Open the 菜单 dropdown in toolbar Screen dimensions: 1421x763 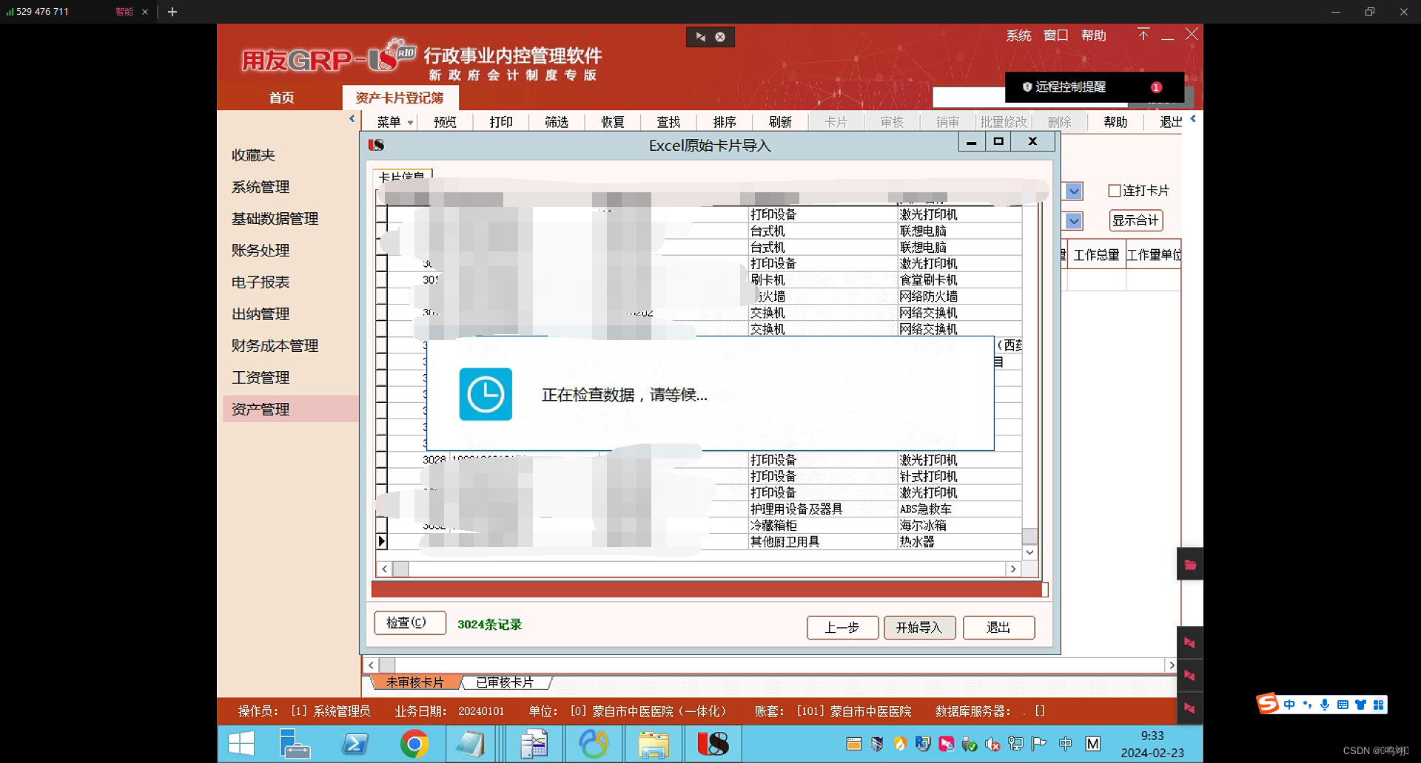pos(394,122)
